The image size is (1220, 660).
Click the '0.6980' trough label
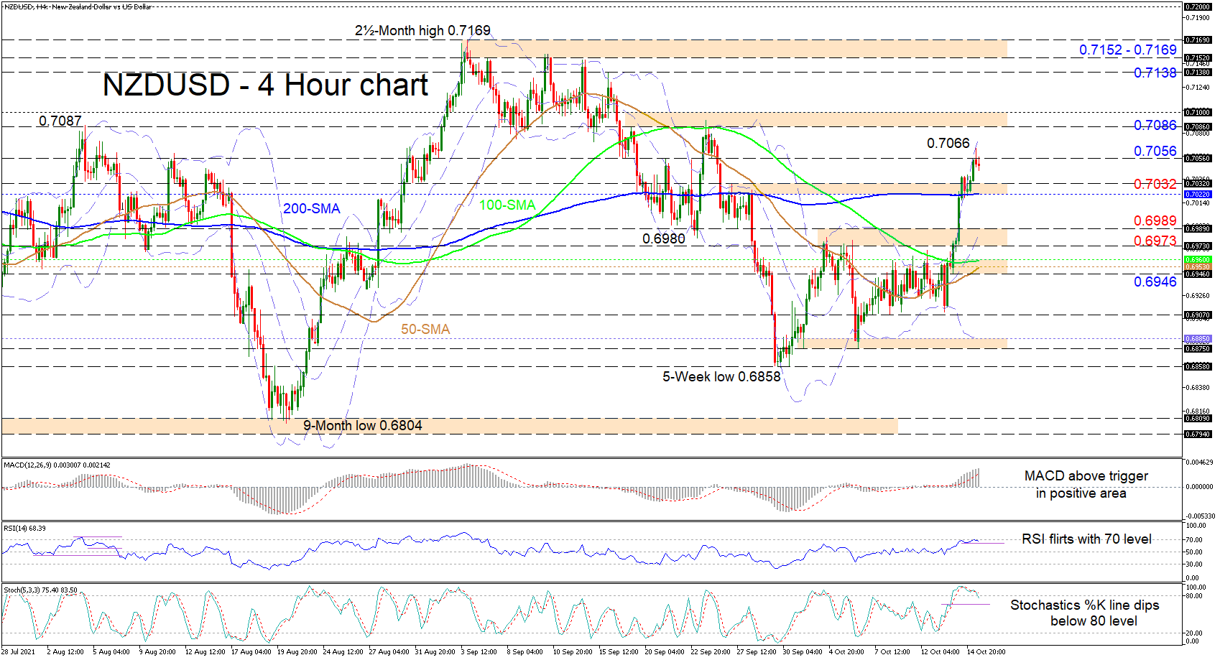[664, 238]
